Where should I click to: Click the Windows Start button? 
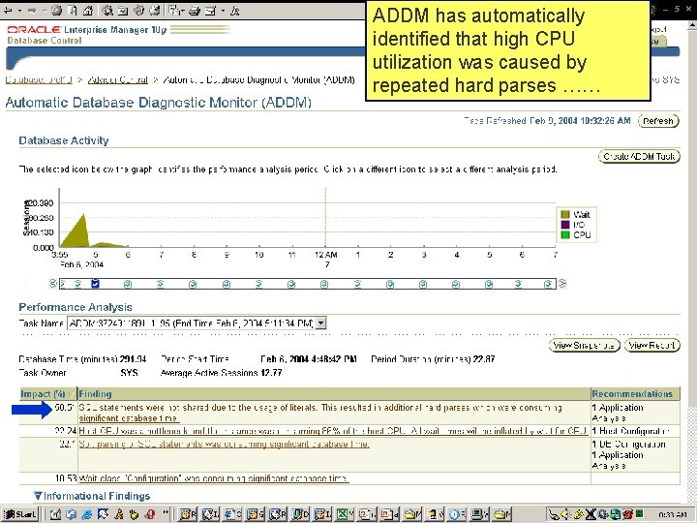pyautogui.click(x=20, y=514)
